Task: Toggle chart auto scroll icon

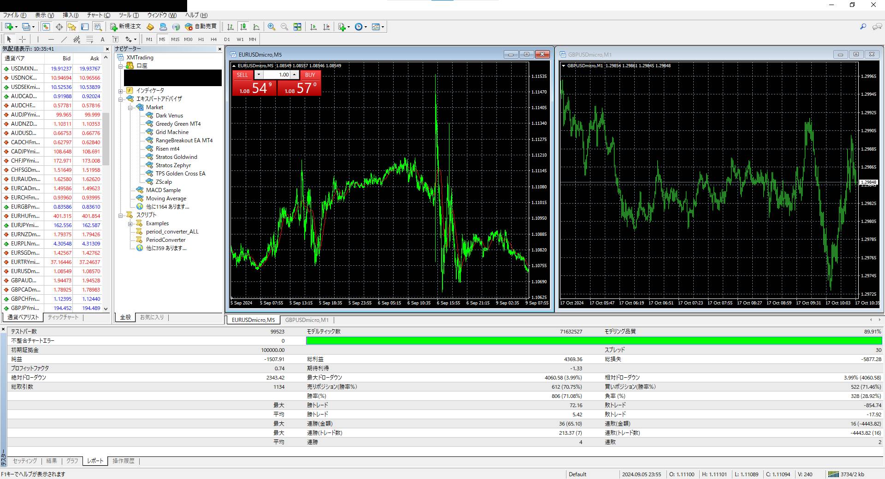Action: [313, 27]
